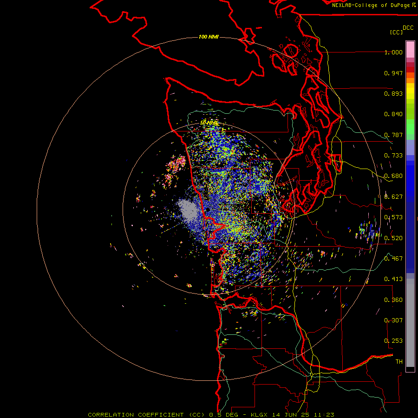Click the large gray echo blob near the radar
Viewport: 418px width, 418px height.
[x=188, y=211]
